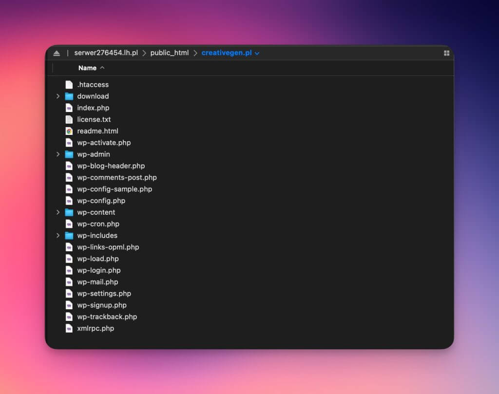Viewport: 499px width, 394px height.
Task: Click the wp-includes folder icon
Action: (69, 236)
